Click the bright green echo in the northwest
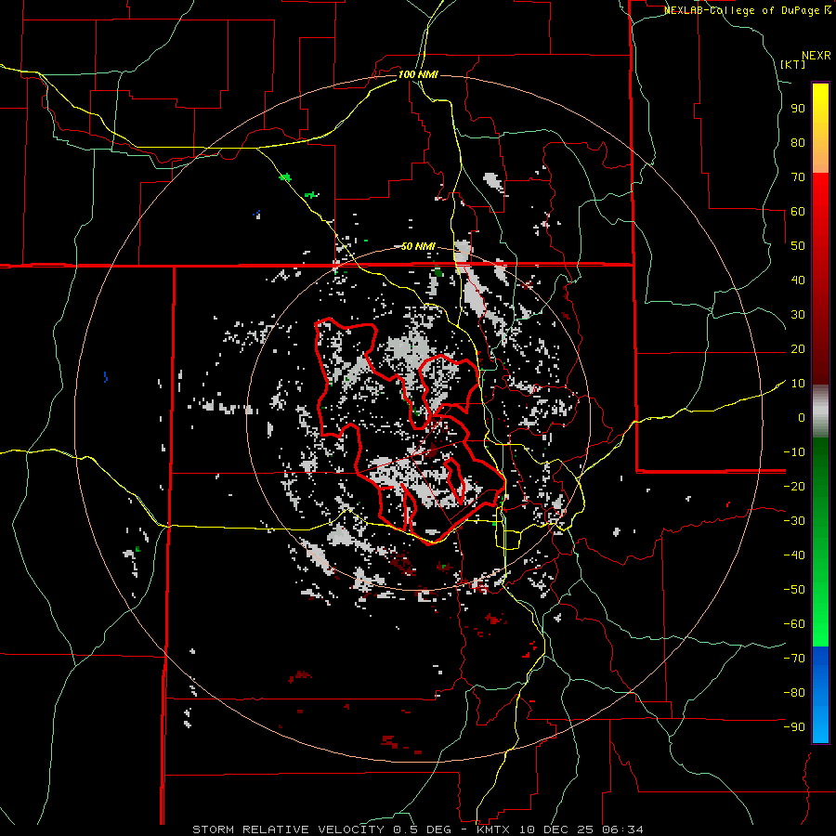Viewport: 836px width, 836px height. 285,176
